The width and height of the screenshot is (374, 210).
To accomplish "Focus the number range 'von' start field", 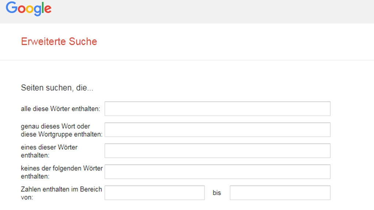I will 154,193.
